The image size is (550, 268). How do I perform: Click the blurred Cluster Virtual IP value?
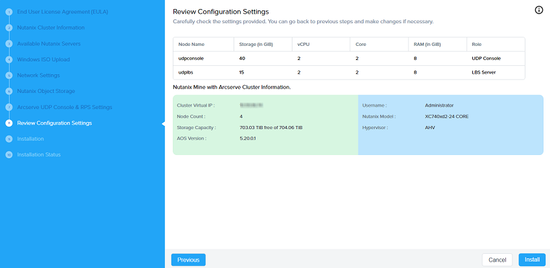[252, 105]
